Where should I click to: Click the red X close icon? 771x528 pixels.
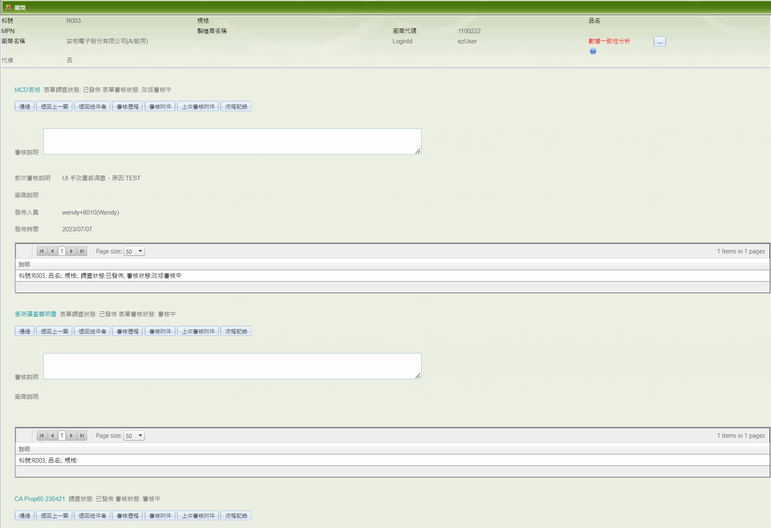pyautogui.click(x=8, y=7)
